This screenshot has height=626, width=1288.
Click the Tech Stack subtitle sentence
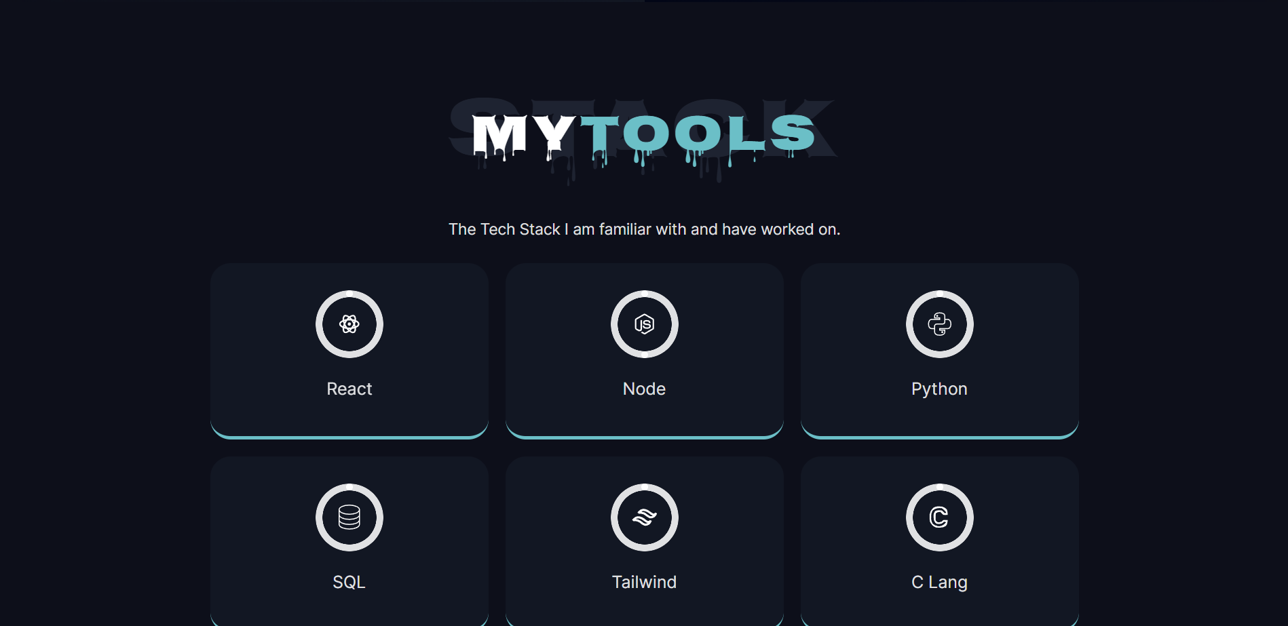tap(644, 229)
